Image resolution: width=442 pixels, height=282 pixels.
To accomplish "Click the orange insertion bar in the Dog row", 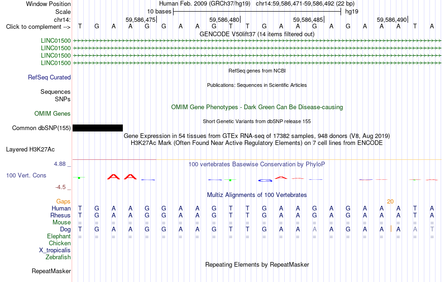I will tap(391, 229).
